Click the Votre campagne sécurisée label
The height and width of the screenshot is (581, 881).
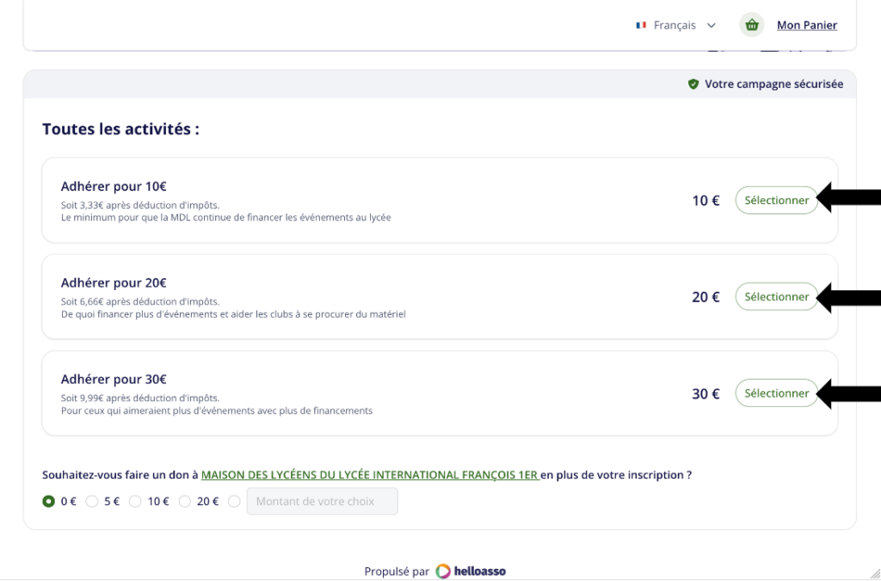pyautogui.click(x=773, y=84)
